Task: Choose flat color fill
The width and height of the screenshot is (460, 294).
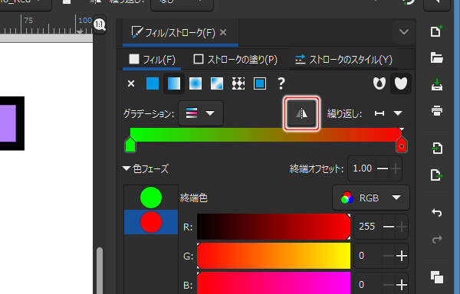Action: click(x=153, y=83)
